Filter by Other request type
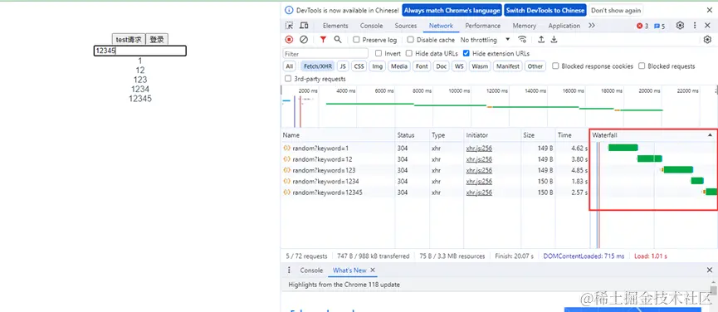718x312 pixels. coord(535,66)
